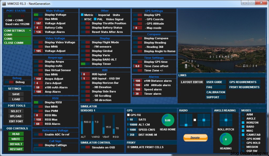
Task: Check SIMULATE FRSKY CELLS
Action: (x=128, y=147)
